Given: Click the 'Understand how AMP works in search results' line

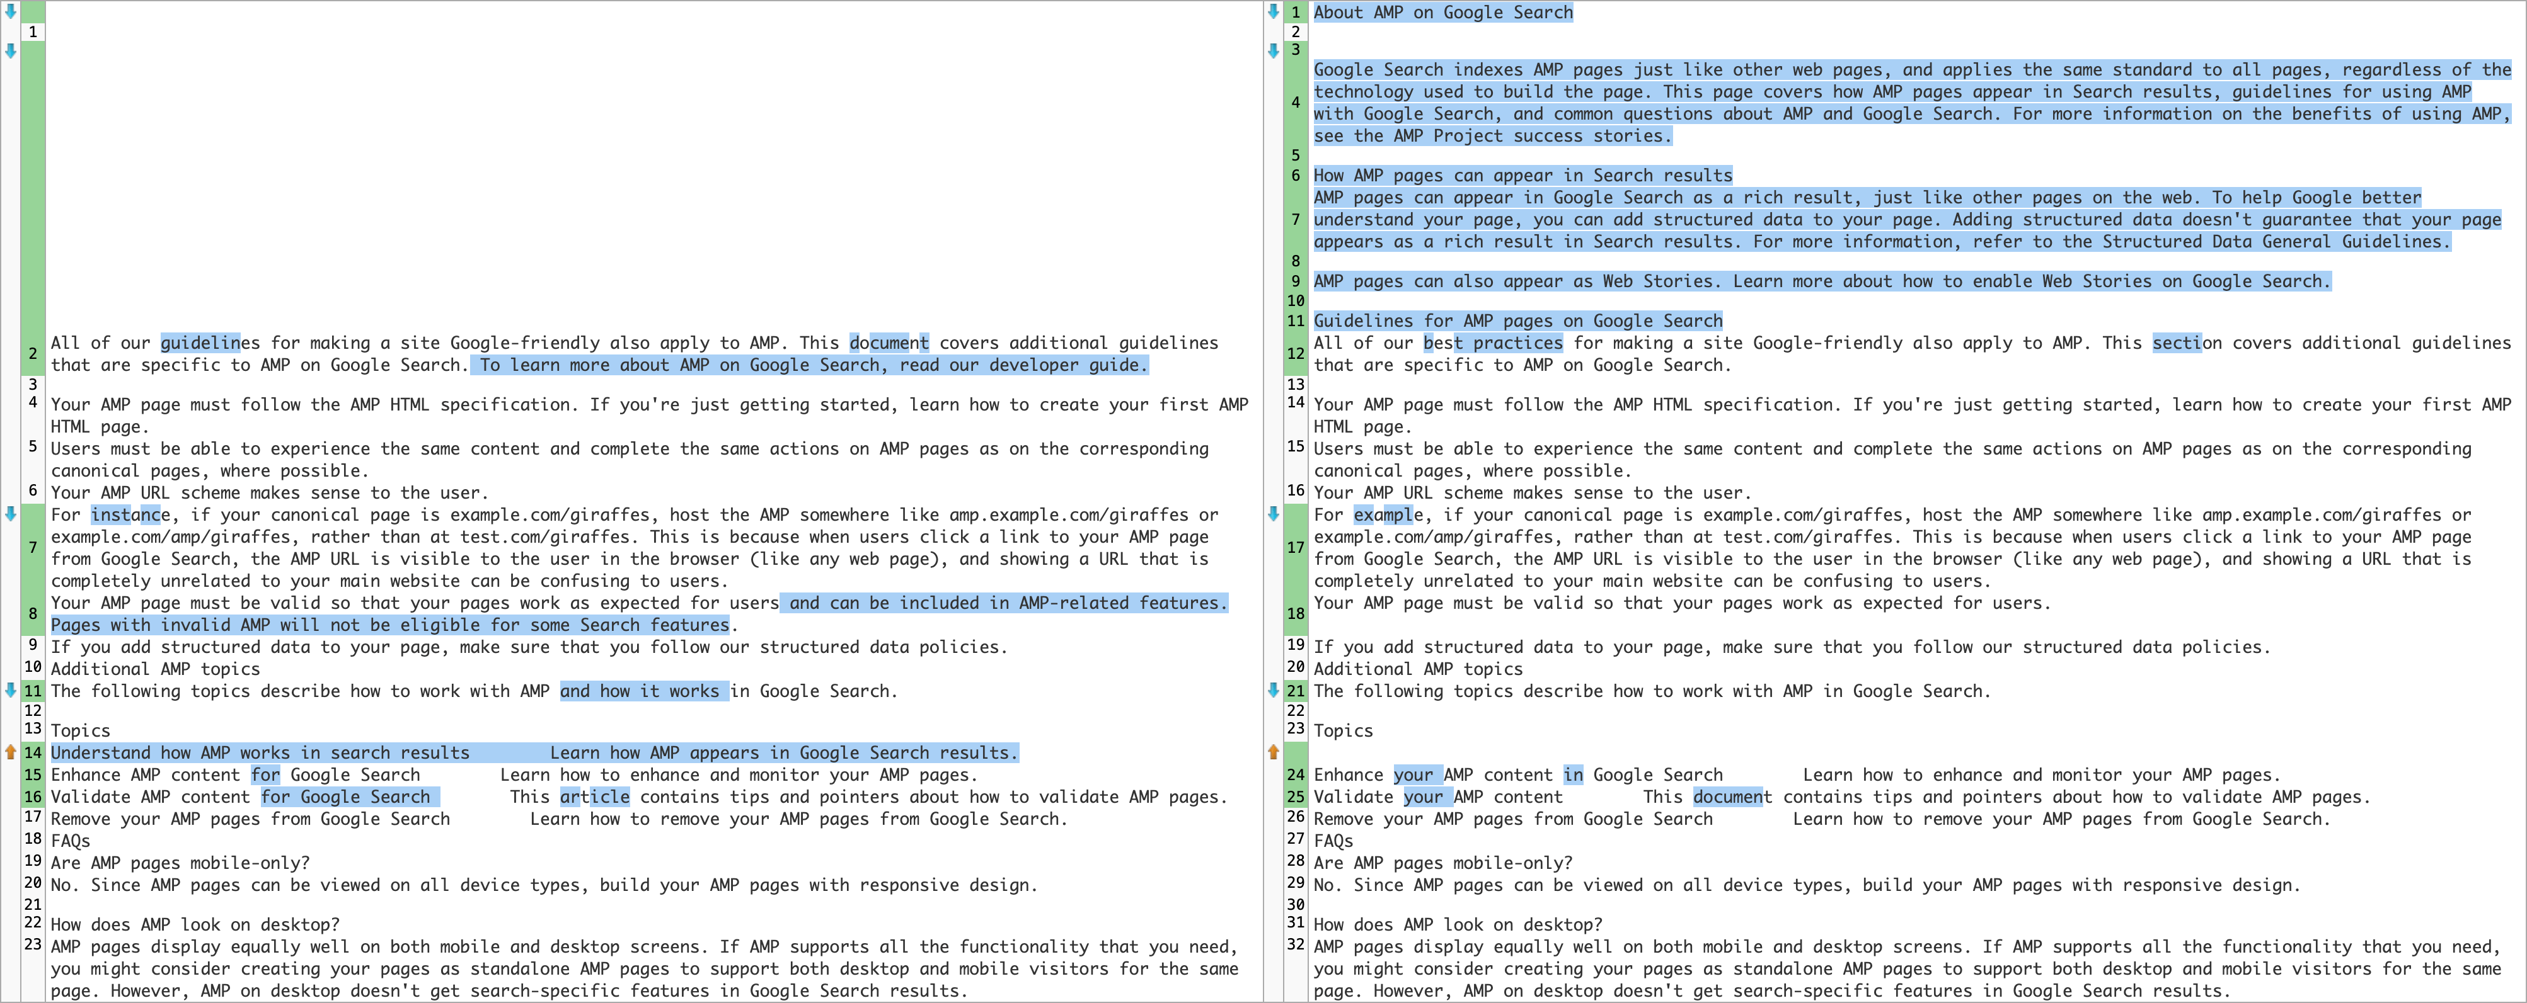Looking at the screenshot, I should pyautogui.click(x=260, y=752).
